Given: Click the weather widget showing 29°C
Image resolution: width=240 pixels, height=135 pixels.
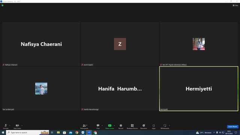Looking at the screenshot, I should pos(204,132).
